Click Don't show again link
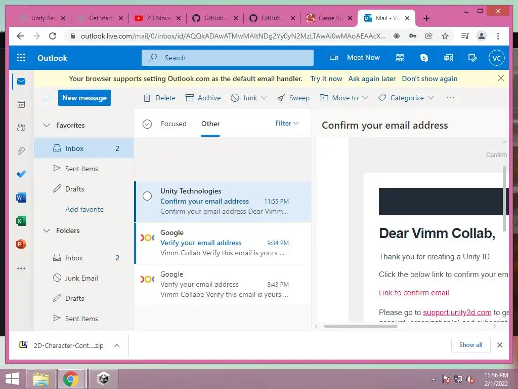Image resolution: width=518 pixels, height=389 pixels. point(429,79)
